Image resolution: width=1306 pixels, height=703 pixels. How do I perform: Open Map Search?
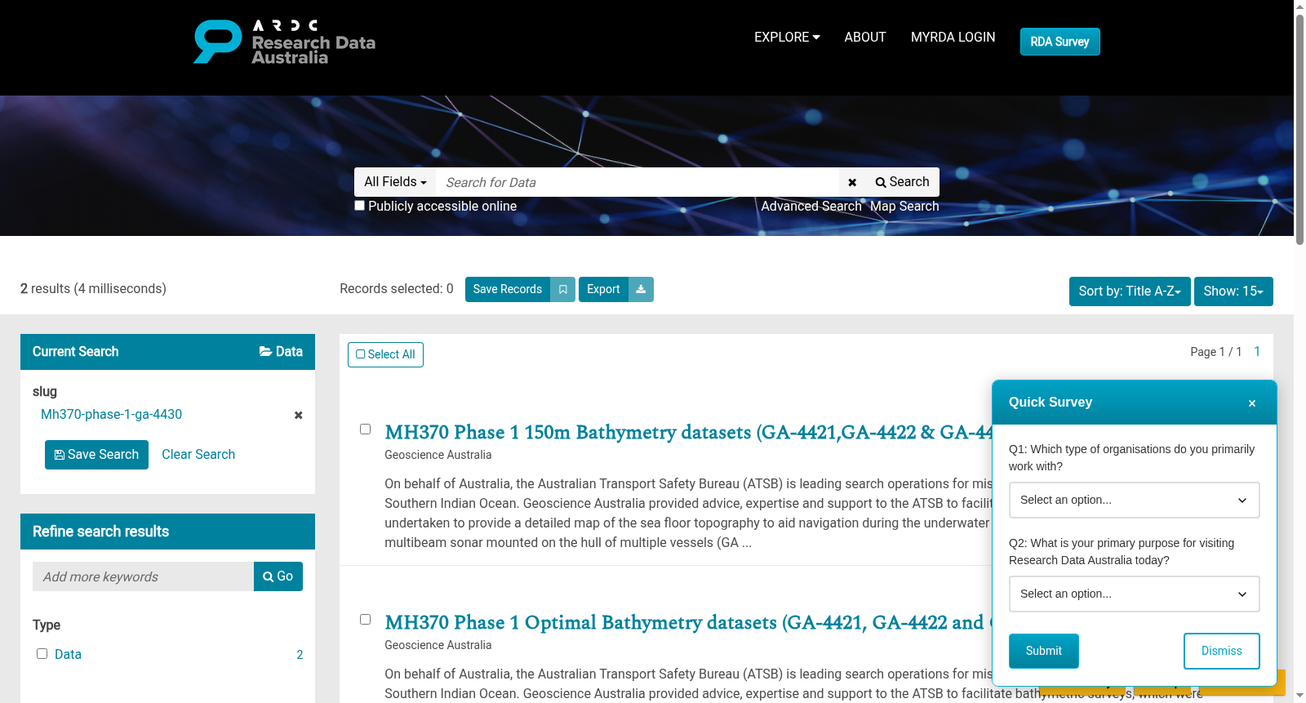[x=904, y=207]
